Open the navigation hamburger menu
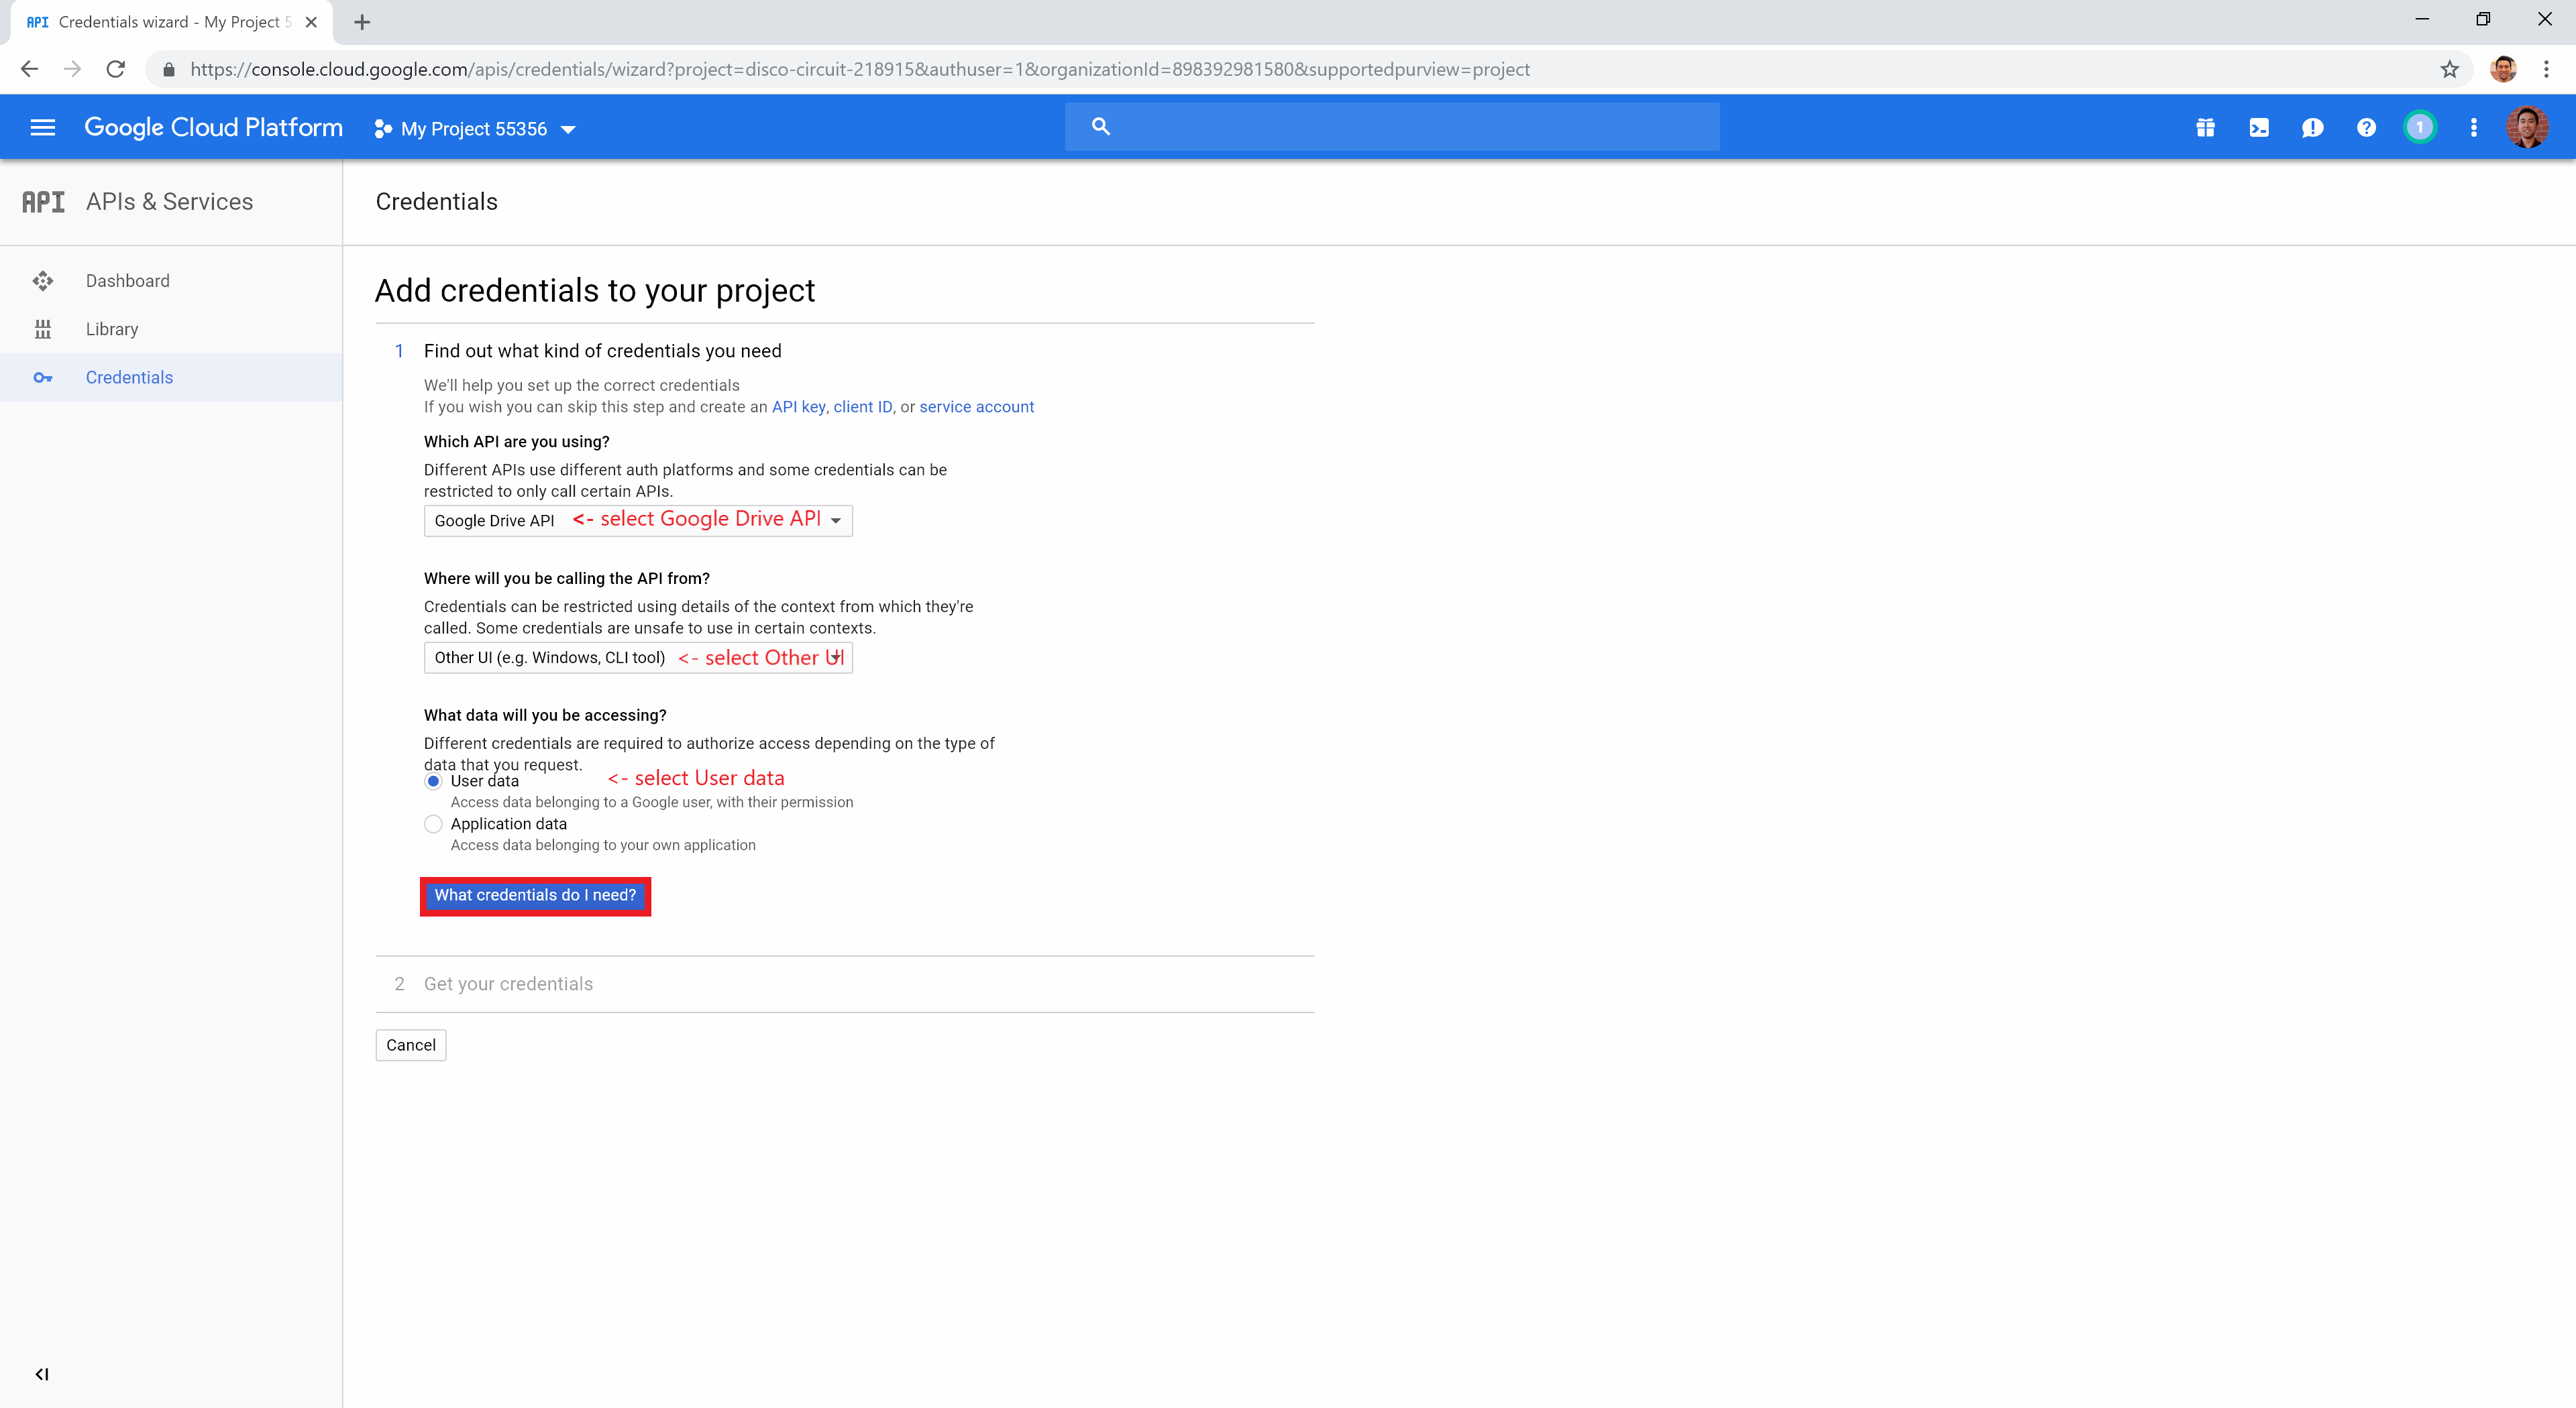Viewport: 2576px width, 1408px height. click(43, 127)
